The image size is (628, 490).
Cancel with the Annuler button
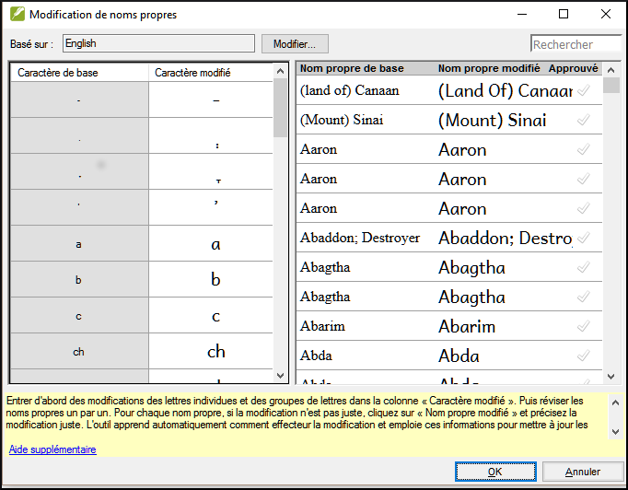point(583,472)
